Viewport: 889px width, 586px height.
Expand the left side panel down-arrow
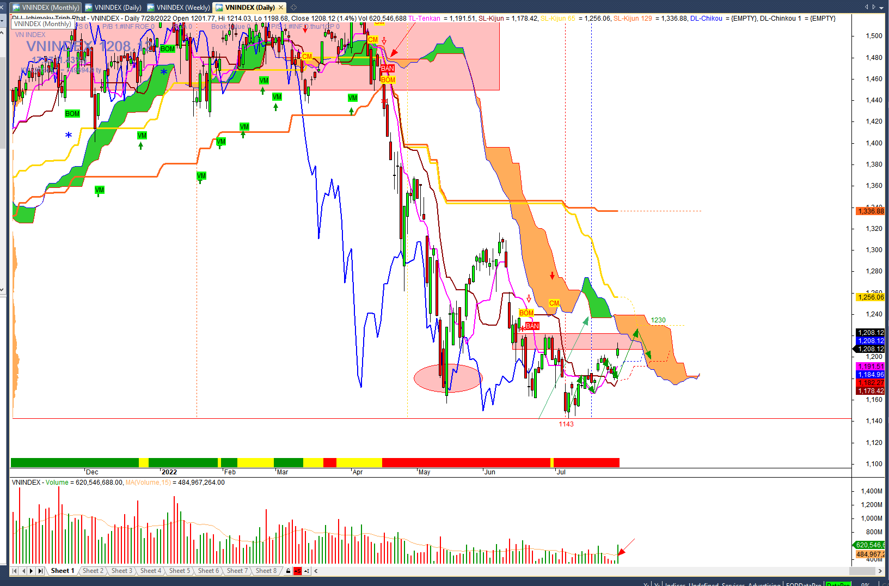coord(2,289)
